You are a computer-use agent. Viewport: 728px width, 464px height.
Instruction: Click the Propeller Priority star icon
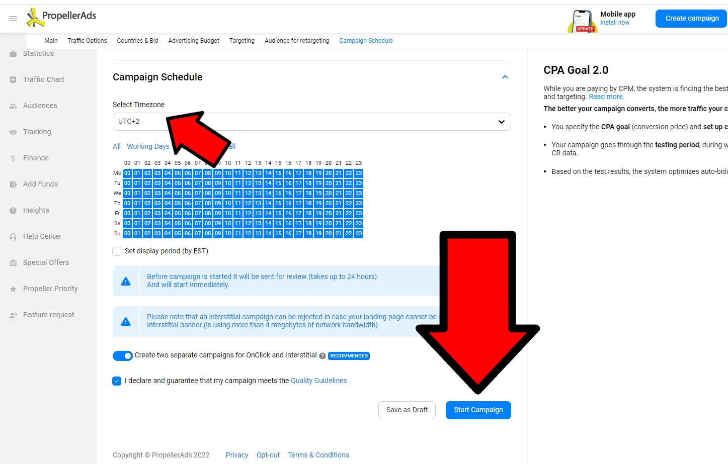13,289
